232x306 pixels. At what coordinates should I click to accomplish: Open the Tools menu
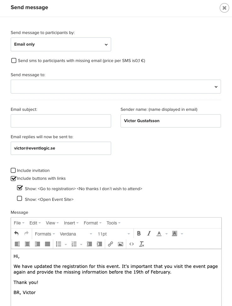[x=113, y=223]
